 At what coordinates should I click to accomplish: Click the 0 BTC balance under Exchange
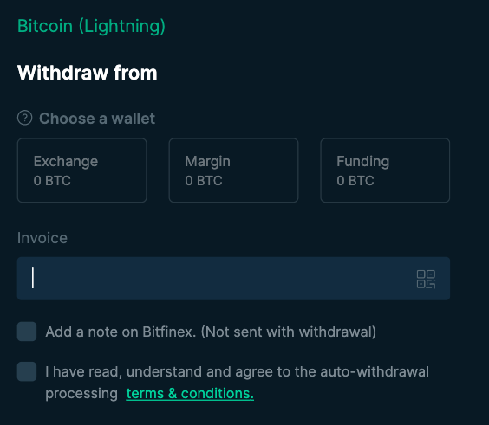click(x=52, y=181)
